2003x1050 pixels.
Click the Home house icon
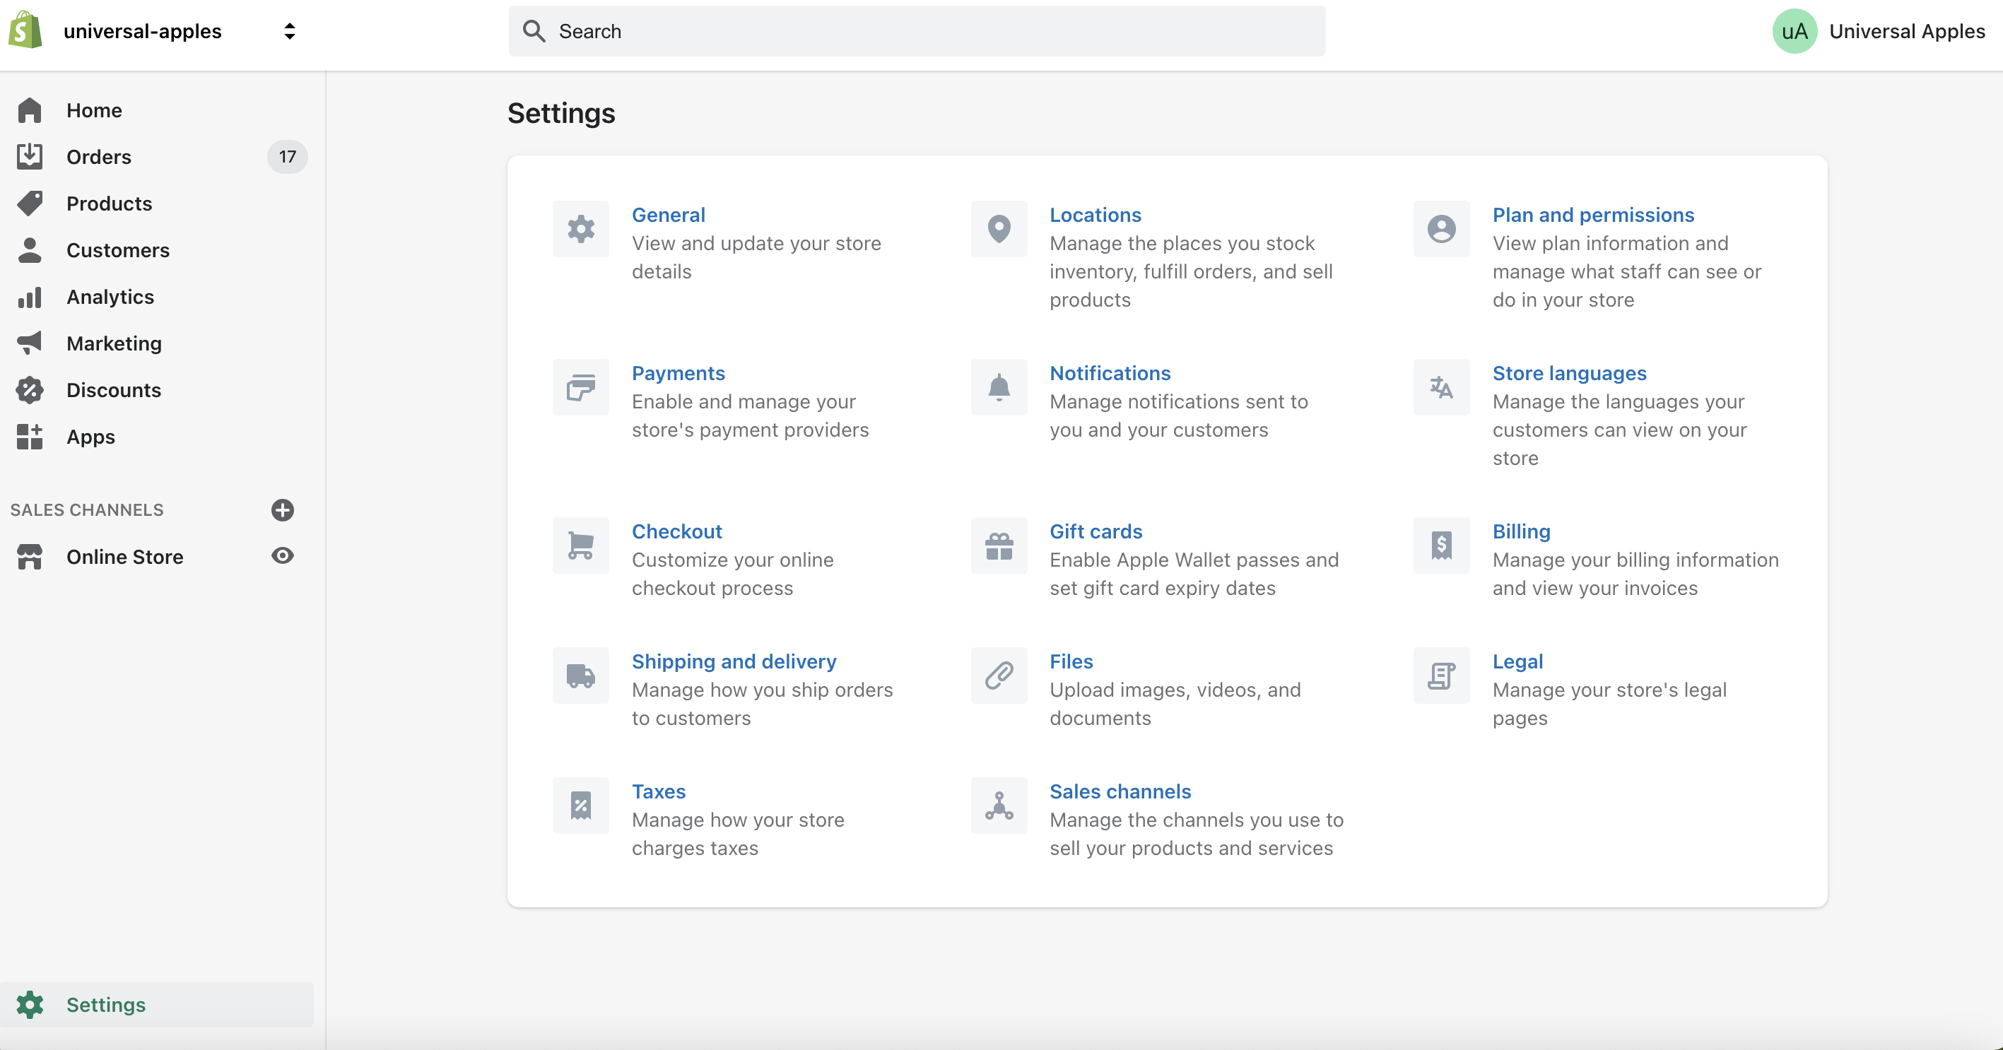[x=30, y=110]
